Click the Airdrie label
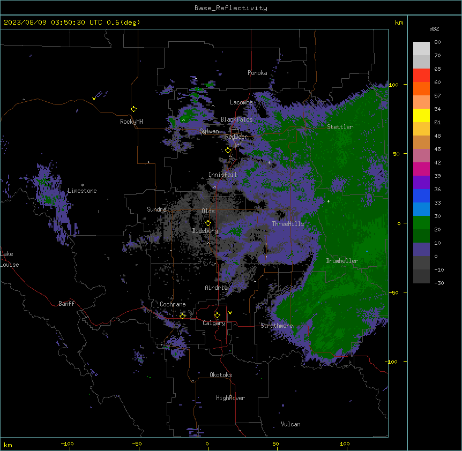 (x=217, y=288)
